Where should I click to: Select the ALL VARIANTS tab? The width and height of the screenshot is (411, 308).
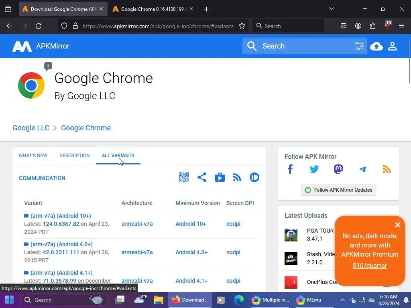pos(118,156)
